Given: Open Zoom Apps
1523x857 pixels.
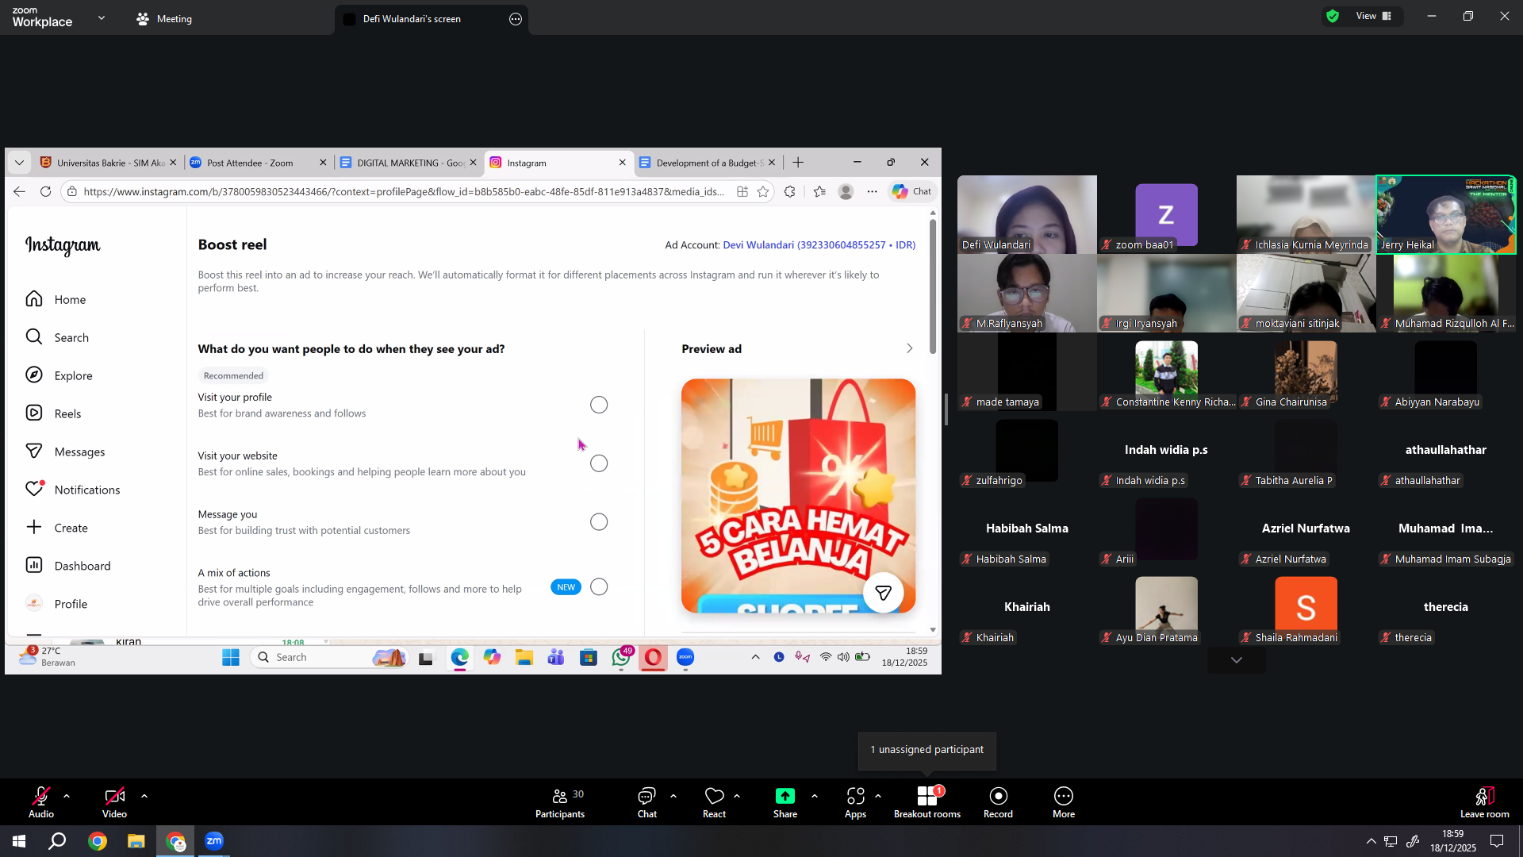Looking at the screenshot, I should click(x=855, y=801).
